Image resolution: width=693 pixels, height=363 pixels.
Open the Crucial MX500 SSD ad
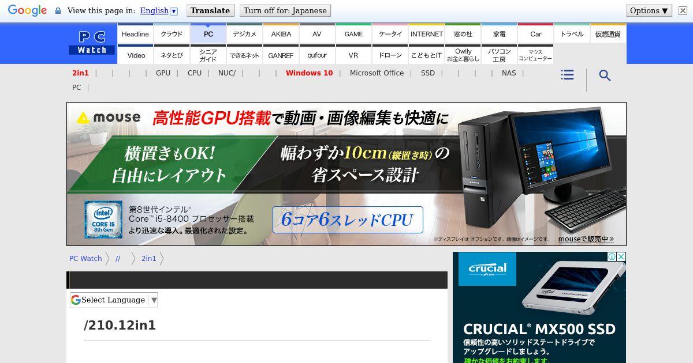[539, 308]
